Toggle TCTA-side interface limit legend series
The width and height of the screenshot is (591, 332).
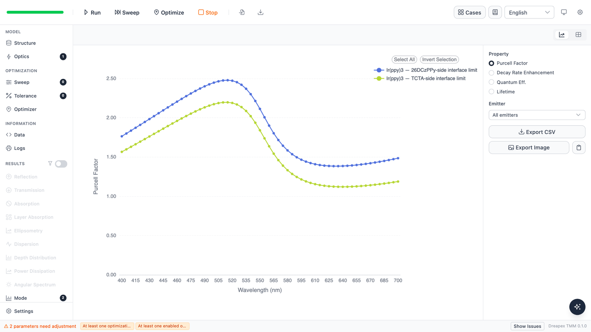tap(420, 78)
